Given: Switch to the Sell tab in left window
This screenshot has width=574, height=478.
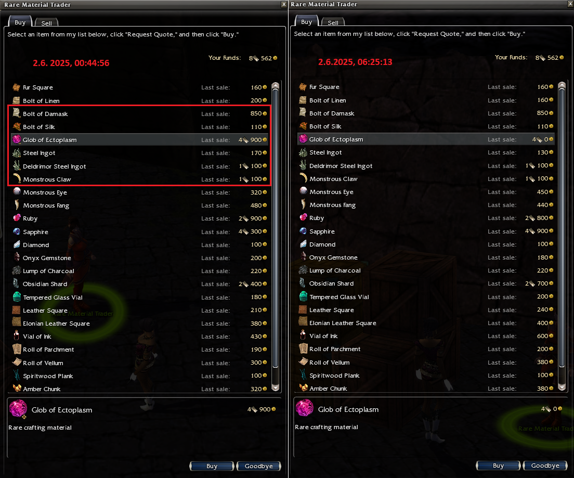Looking at the screenshot, I should [46, 23].
